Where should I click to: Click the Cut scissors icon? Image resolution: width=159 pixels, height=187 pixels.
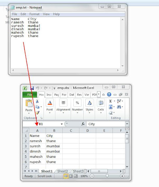(x=37, y=101)
